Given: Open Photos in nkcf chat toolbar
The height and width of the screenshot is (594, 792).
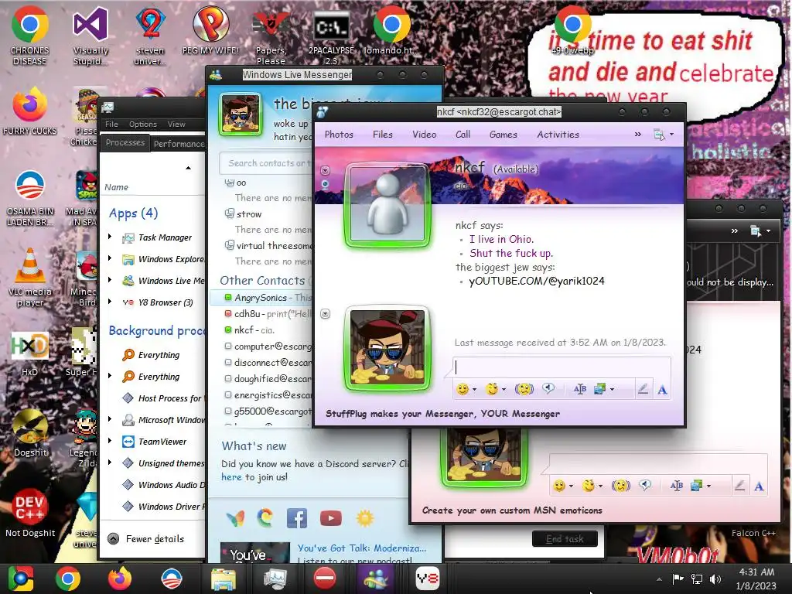Looking at the screenshot, I should pyautogui.click(x=339, y=135).
